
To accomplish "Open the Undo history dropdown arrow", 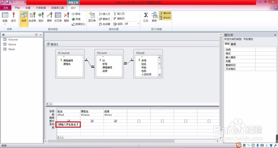I will (x=15, y=2).
